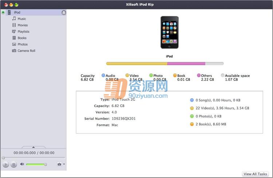Click the Book 0.01 GB text
The image size is (273, 178).
pyautogui.click(x=183, y=78)
